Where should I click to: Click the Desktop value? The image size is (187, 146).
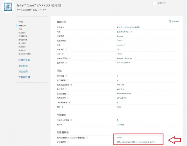click(x=120, y=36)
